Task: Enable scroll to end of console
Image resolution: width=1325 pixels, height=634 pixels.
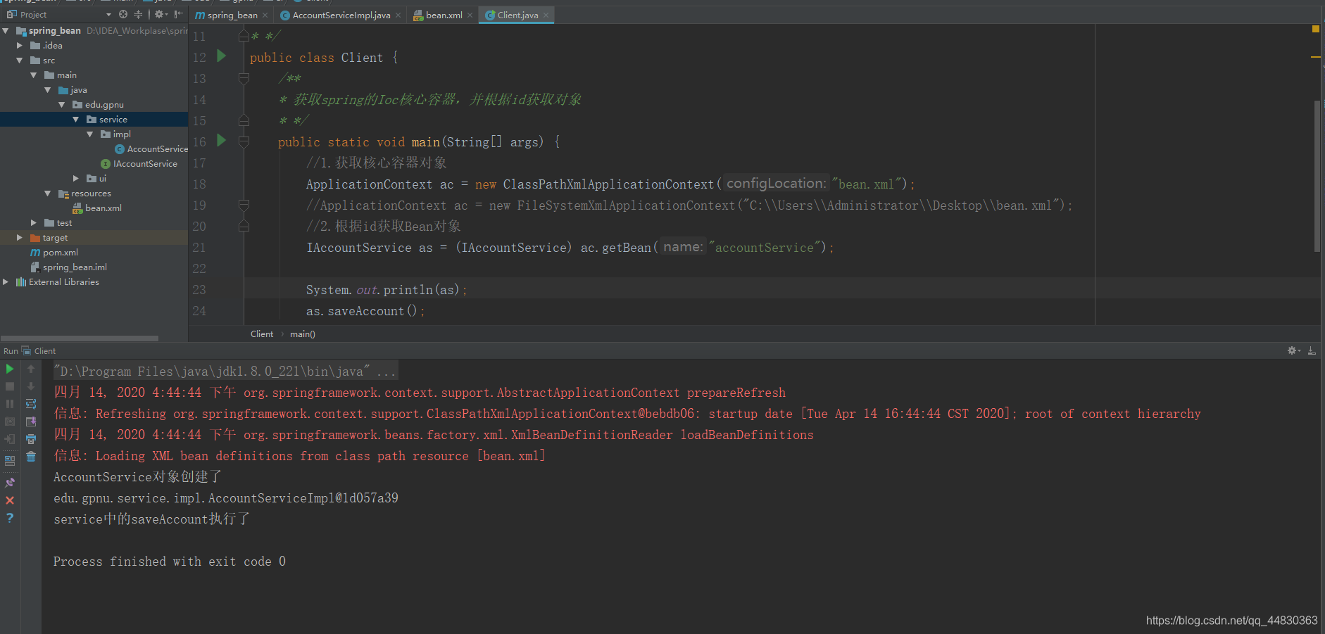Action: [31, 421]
